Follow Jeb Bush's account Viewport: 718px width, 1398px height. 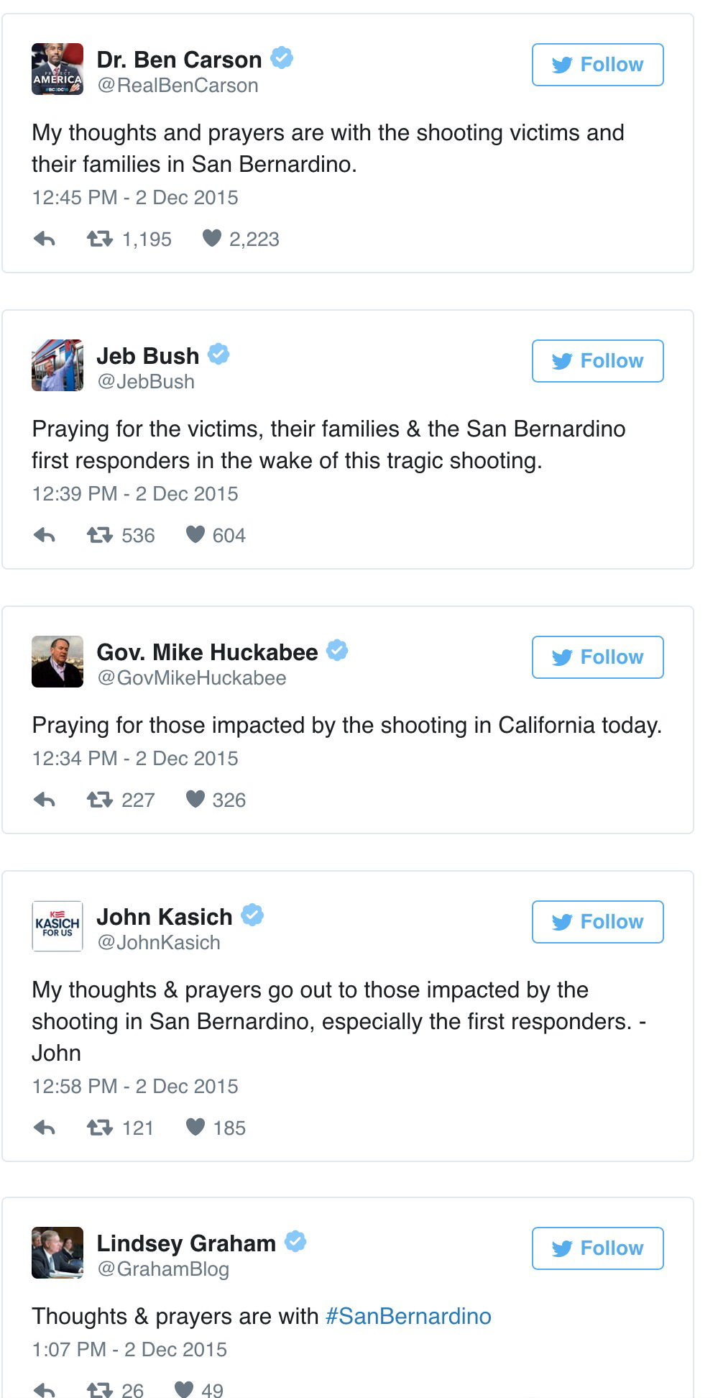click(x=597, y=361)
